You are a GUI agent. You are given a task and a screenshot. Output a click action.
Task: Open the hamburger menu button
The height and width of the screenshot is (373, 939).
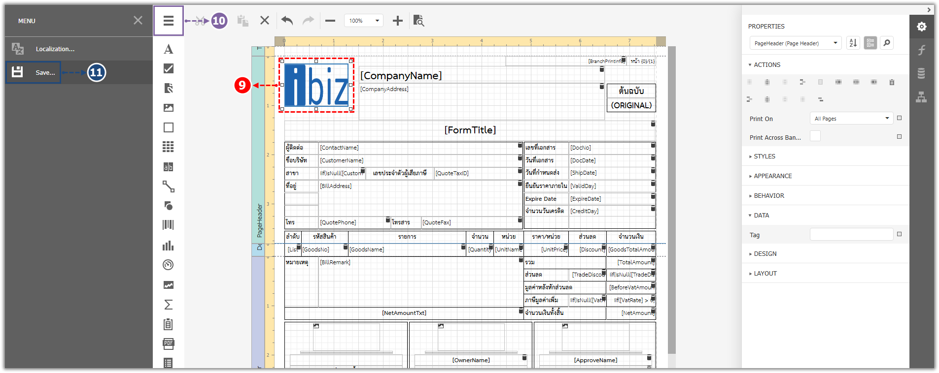click(x=168, y=21)
